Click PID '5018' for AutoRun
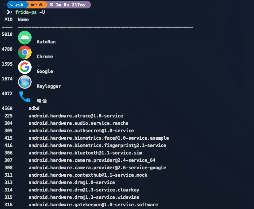The height and width of the screenshot is (209, 254). (x=7, y=34)
